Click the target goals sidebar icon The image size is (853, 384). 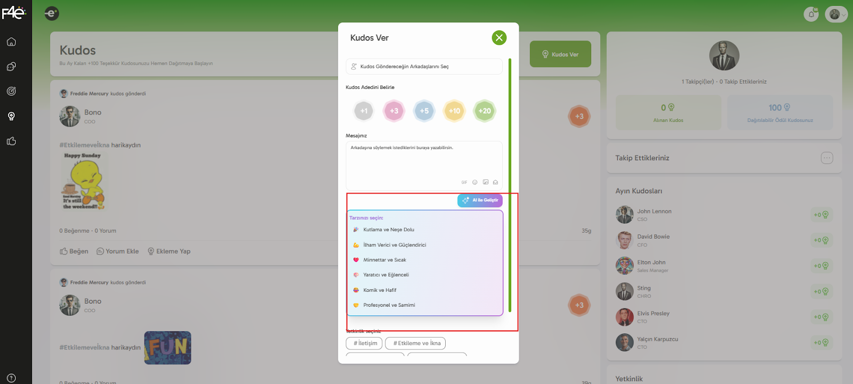pos(11,91)
